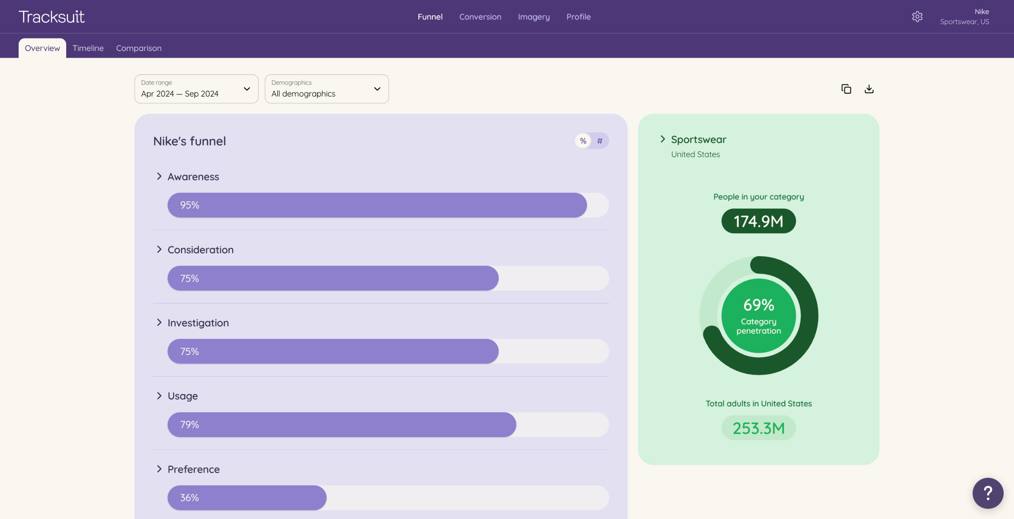Expand the Investigation funnel stage
Viewport: 1014px width, 519px height.
click(x=159, y=323)
